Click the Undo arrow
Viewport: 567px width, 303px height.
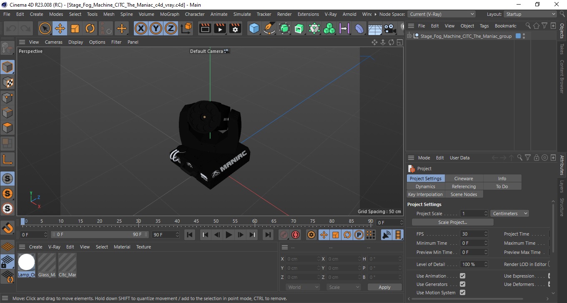point(11,28)
